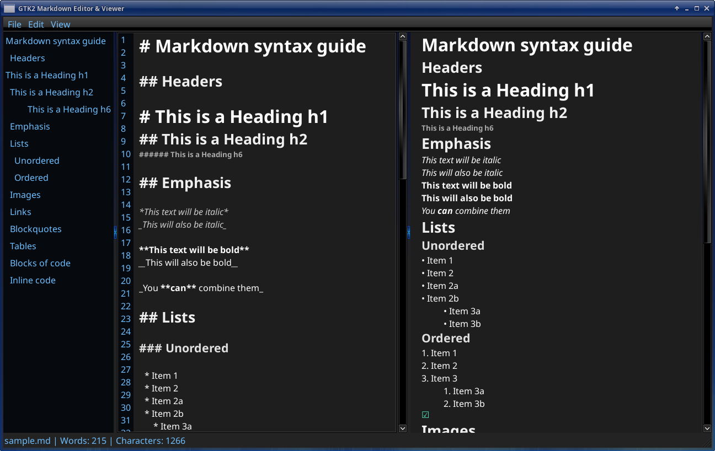Click line number 23 in the gutter

tap(126, 319)
